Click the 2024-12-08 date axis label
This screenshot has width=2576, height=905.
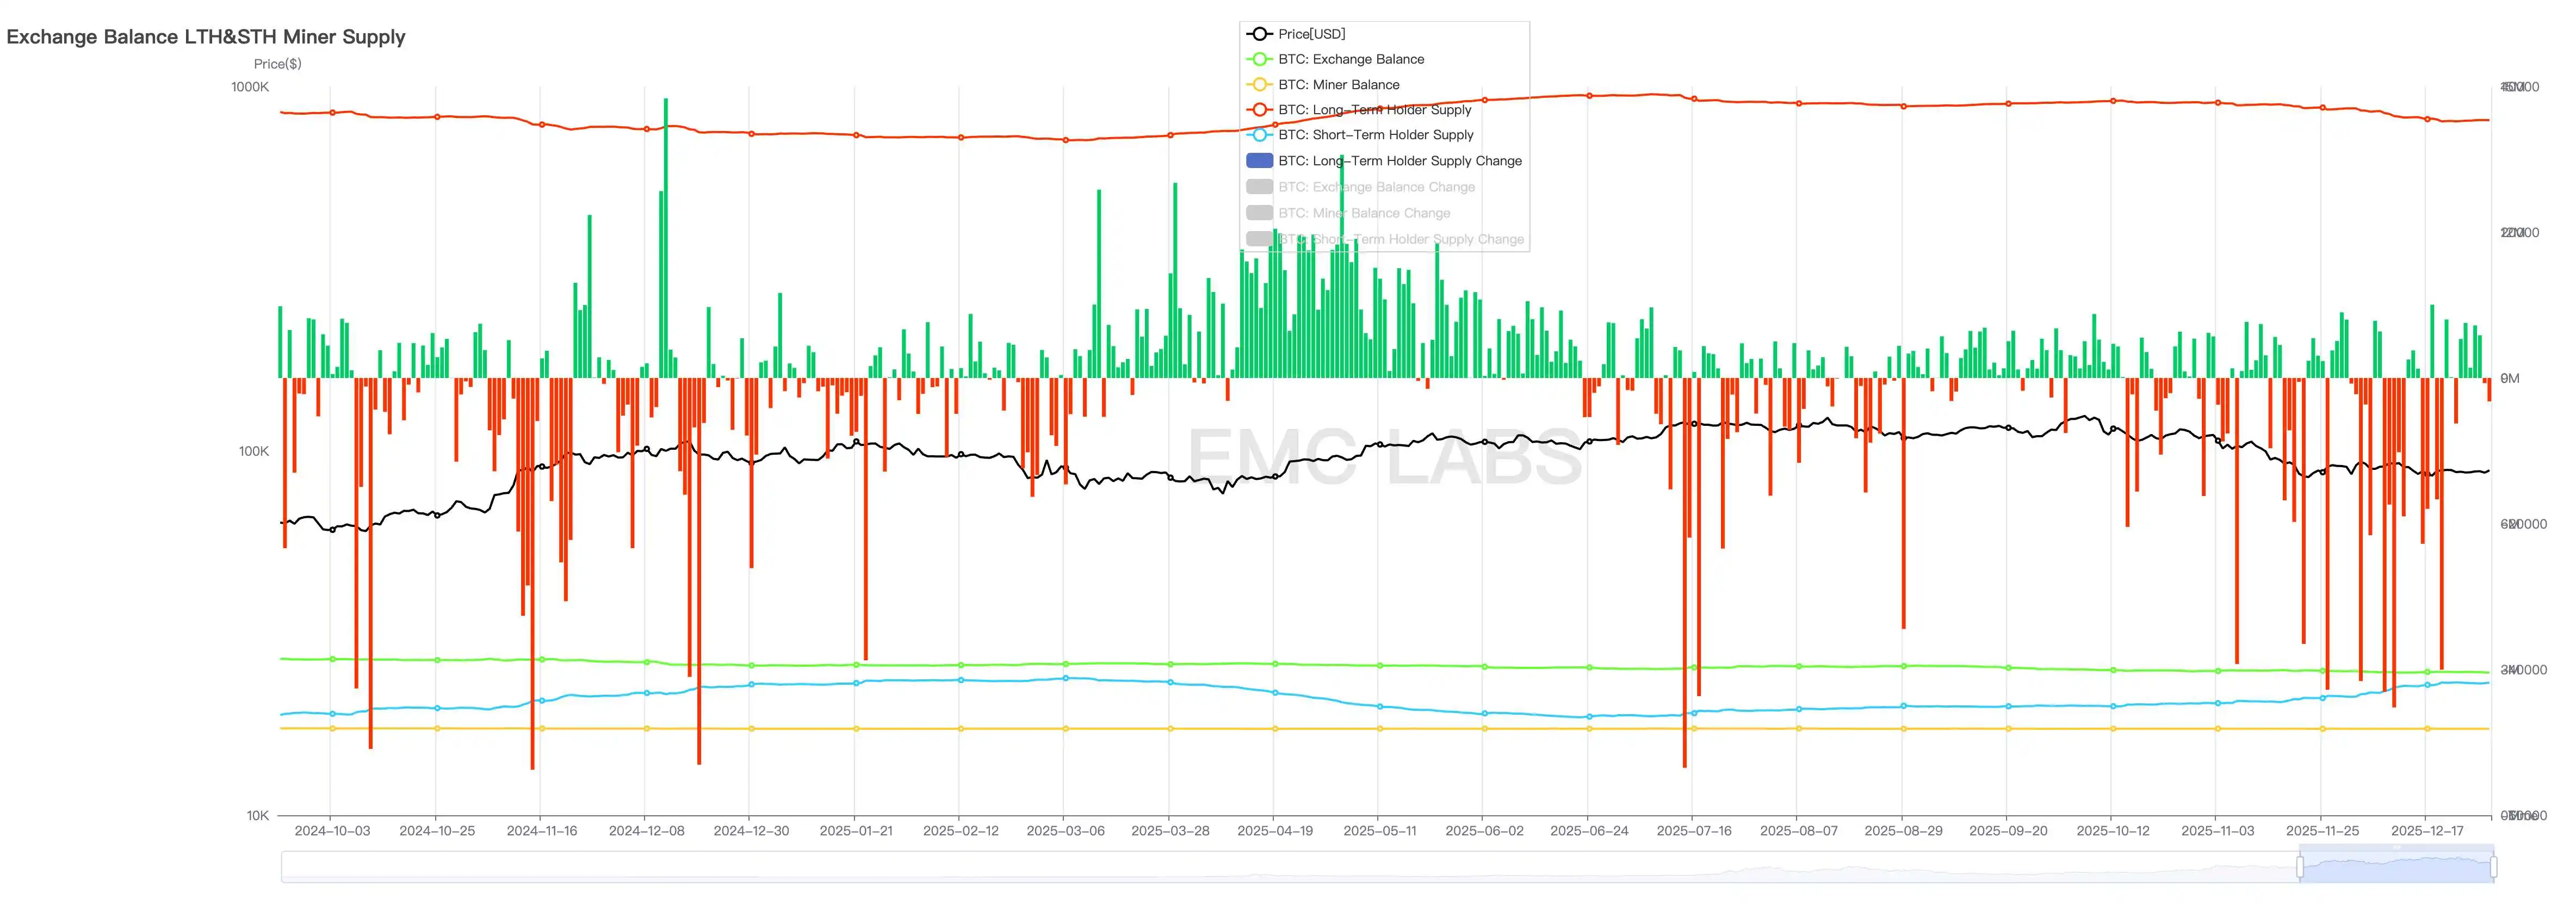tap(646, 831)
